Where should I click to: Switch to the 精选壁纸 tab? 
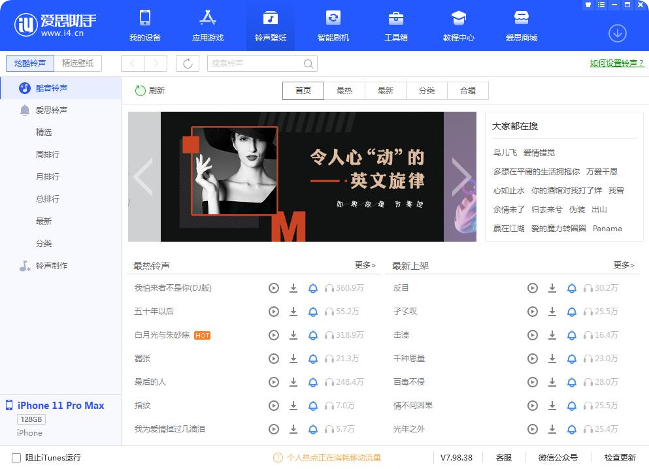pyautogui.click(x=76, y=63)
